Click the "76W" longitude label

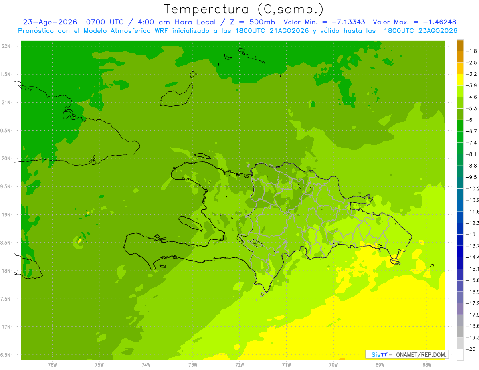point(52,365)
